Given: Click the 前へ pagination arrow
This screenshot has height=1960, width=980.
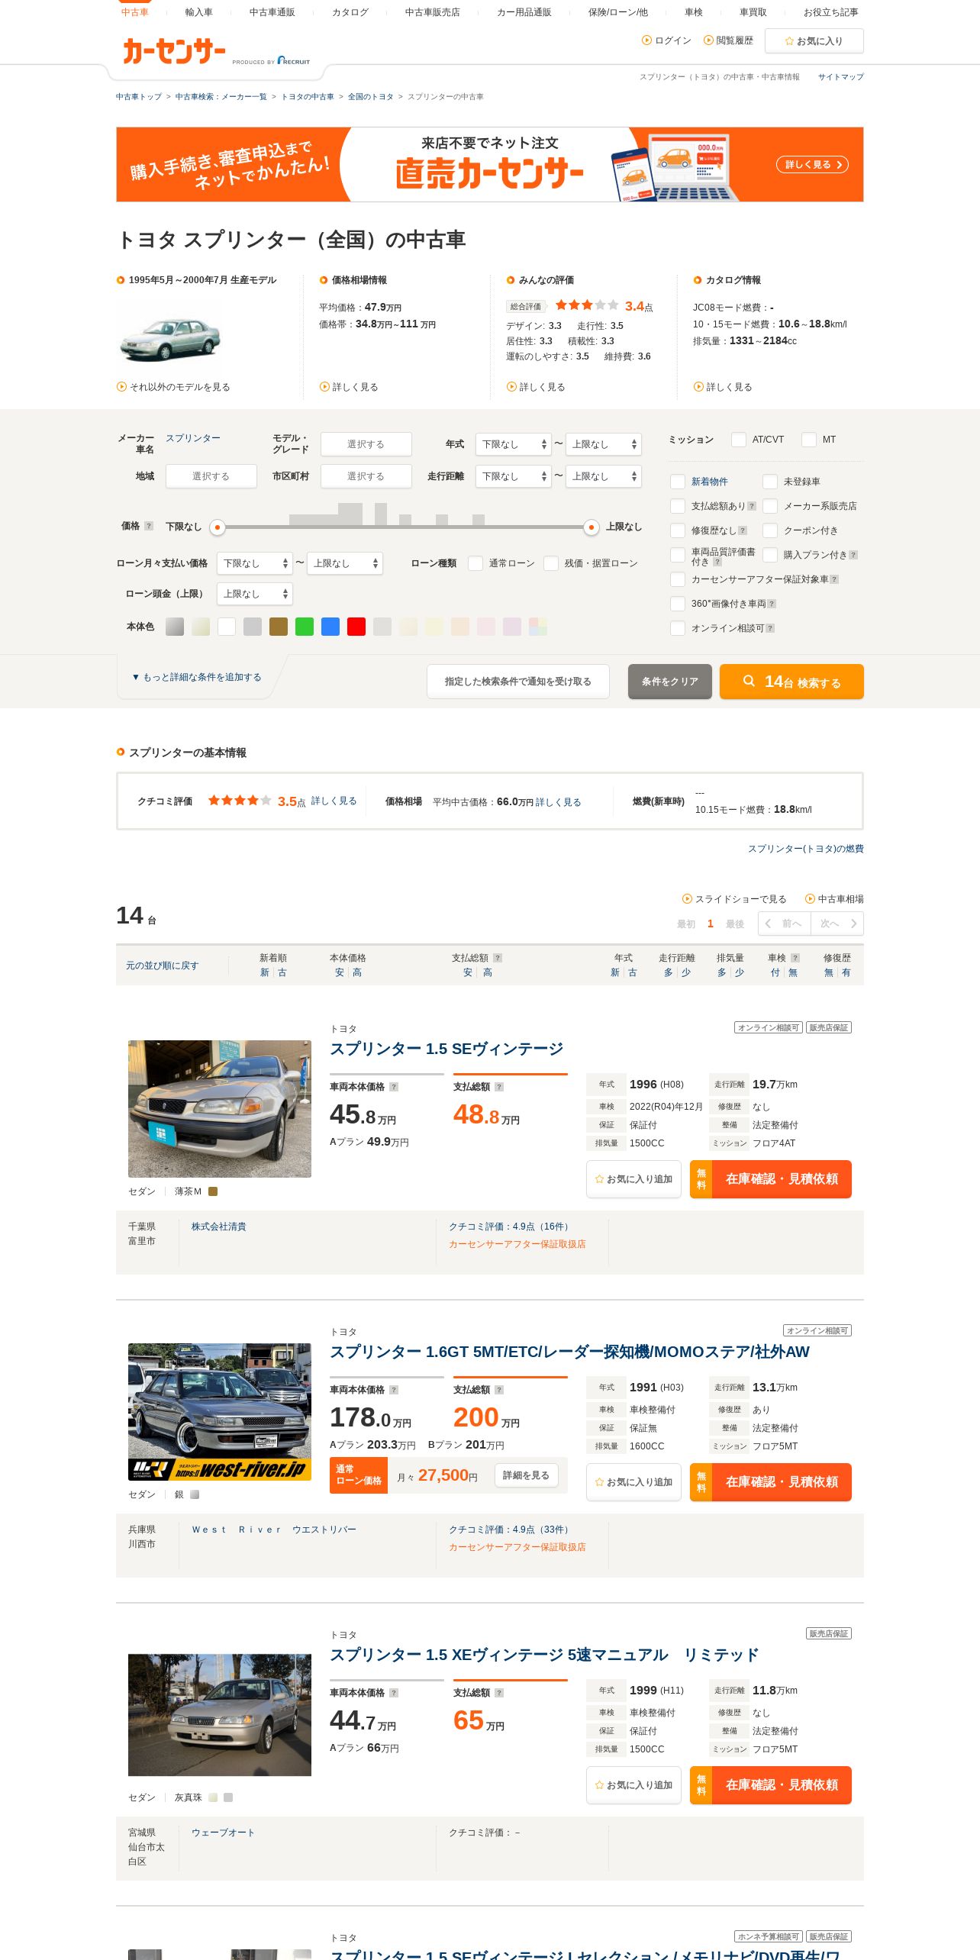Looking at the screenshot, I should (785, 924).
